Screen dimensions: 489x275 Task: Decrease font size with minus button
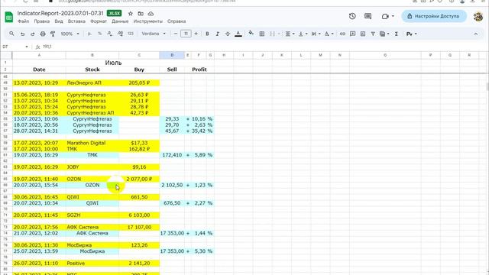pos(176,34)
